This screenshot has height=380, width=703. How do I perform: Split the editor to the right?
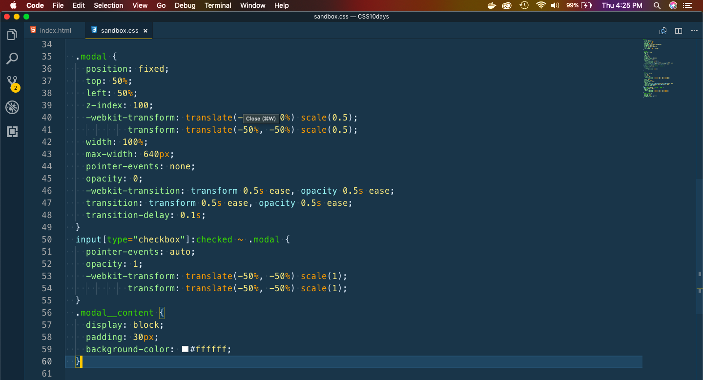pyautogui.click(x=679, y=31)
